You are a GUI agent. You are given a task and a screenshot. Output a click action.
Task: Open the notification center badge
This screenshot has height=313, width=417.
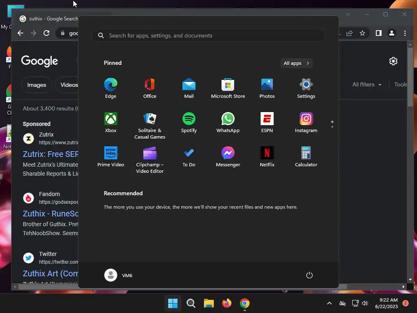406,303
